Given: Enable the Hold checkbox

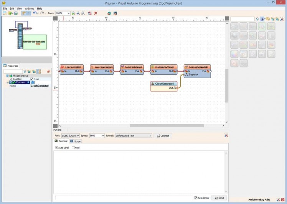Looking at the screenshot, I should [73, 147].
